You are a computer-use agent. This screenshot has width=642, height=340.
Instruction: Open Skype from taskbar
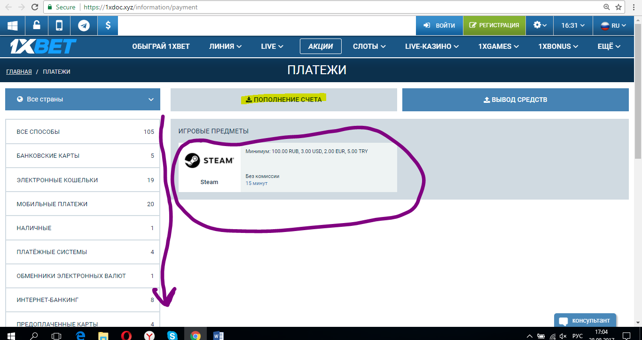172,336
